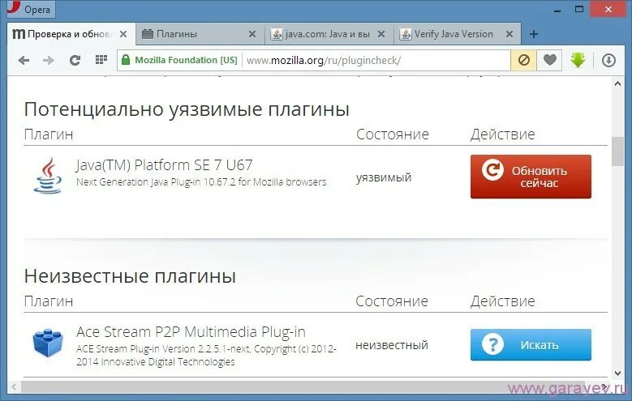The image size is (632, 401).
Task: Click the vertical scrollbar up arrow
Action: (x=617, y=83)
